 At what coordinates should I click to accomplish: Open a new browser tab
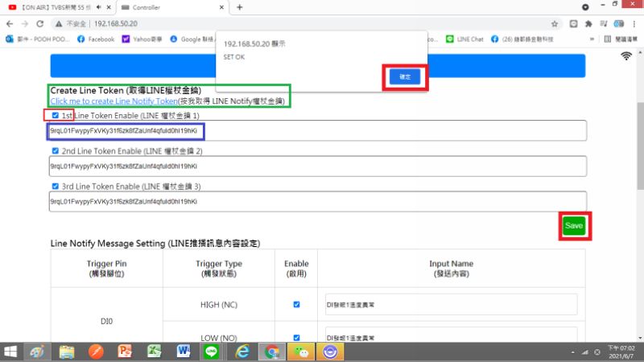(240, 6)
